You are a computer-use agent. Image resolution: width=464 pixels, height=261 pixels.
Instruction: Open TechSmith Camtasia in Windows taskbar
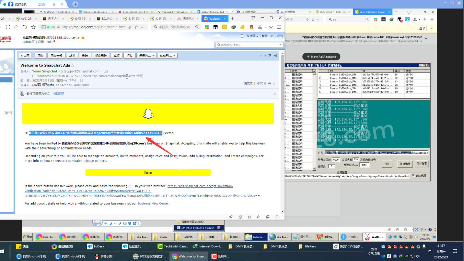[173, 246]
